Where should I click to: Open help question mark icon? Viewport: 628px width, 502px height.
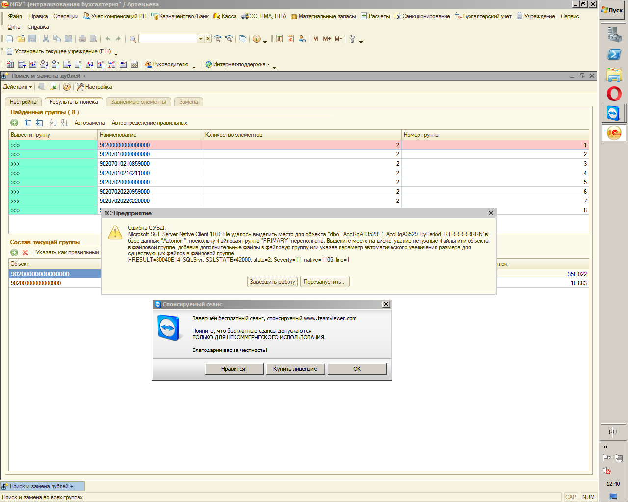(x=67, y=87)
